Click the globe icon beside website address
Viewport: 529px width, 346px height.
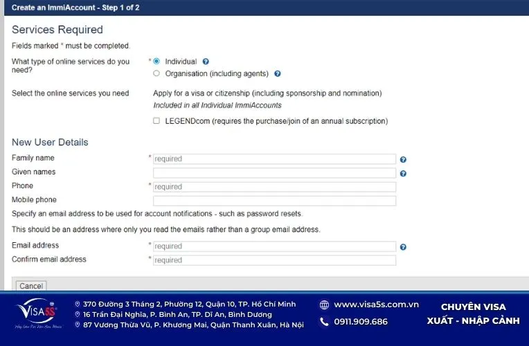[x=324, y=305]
